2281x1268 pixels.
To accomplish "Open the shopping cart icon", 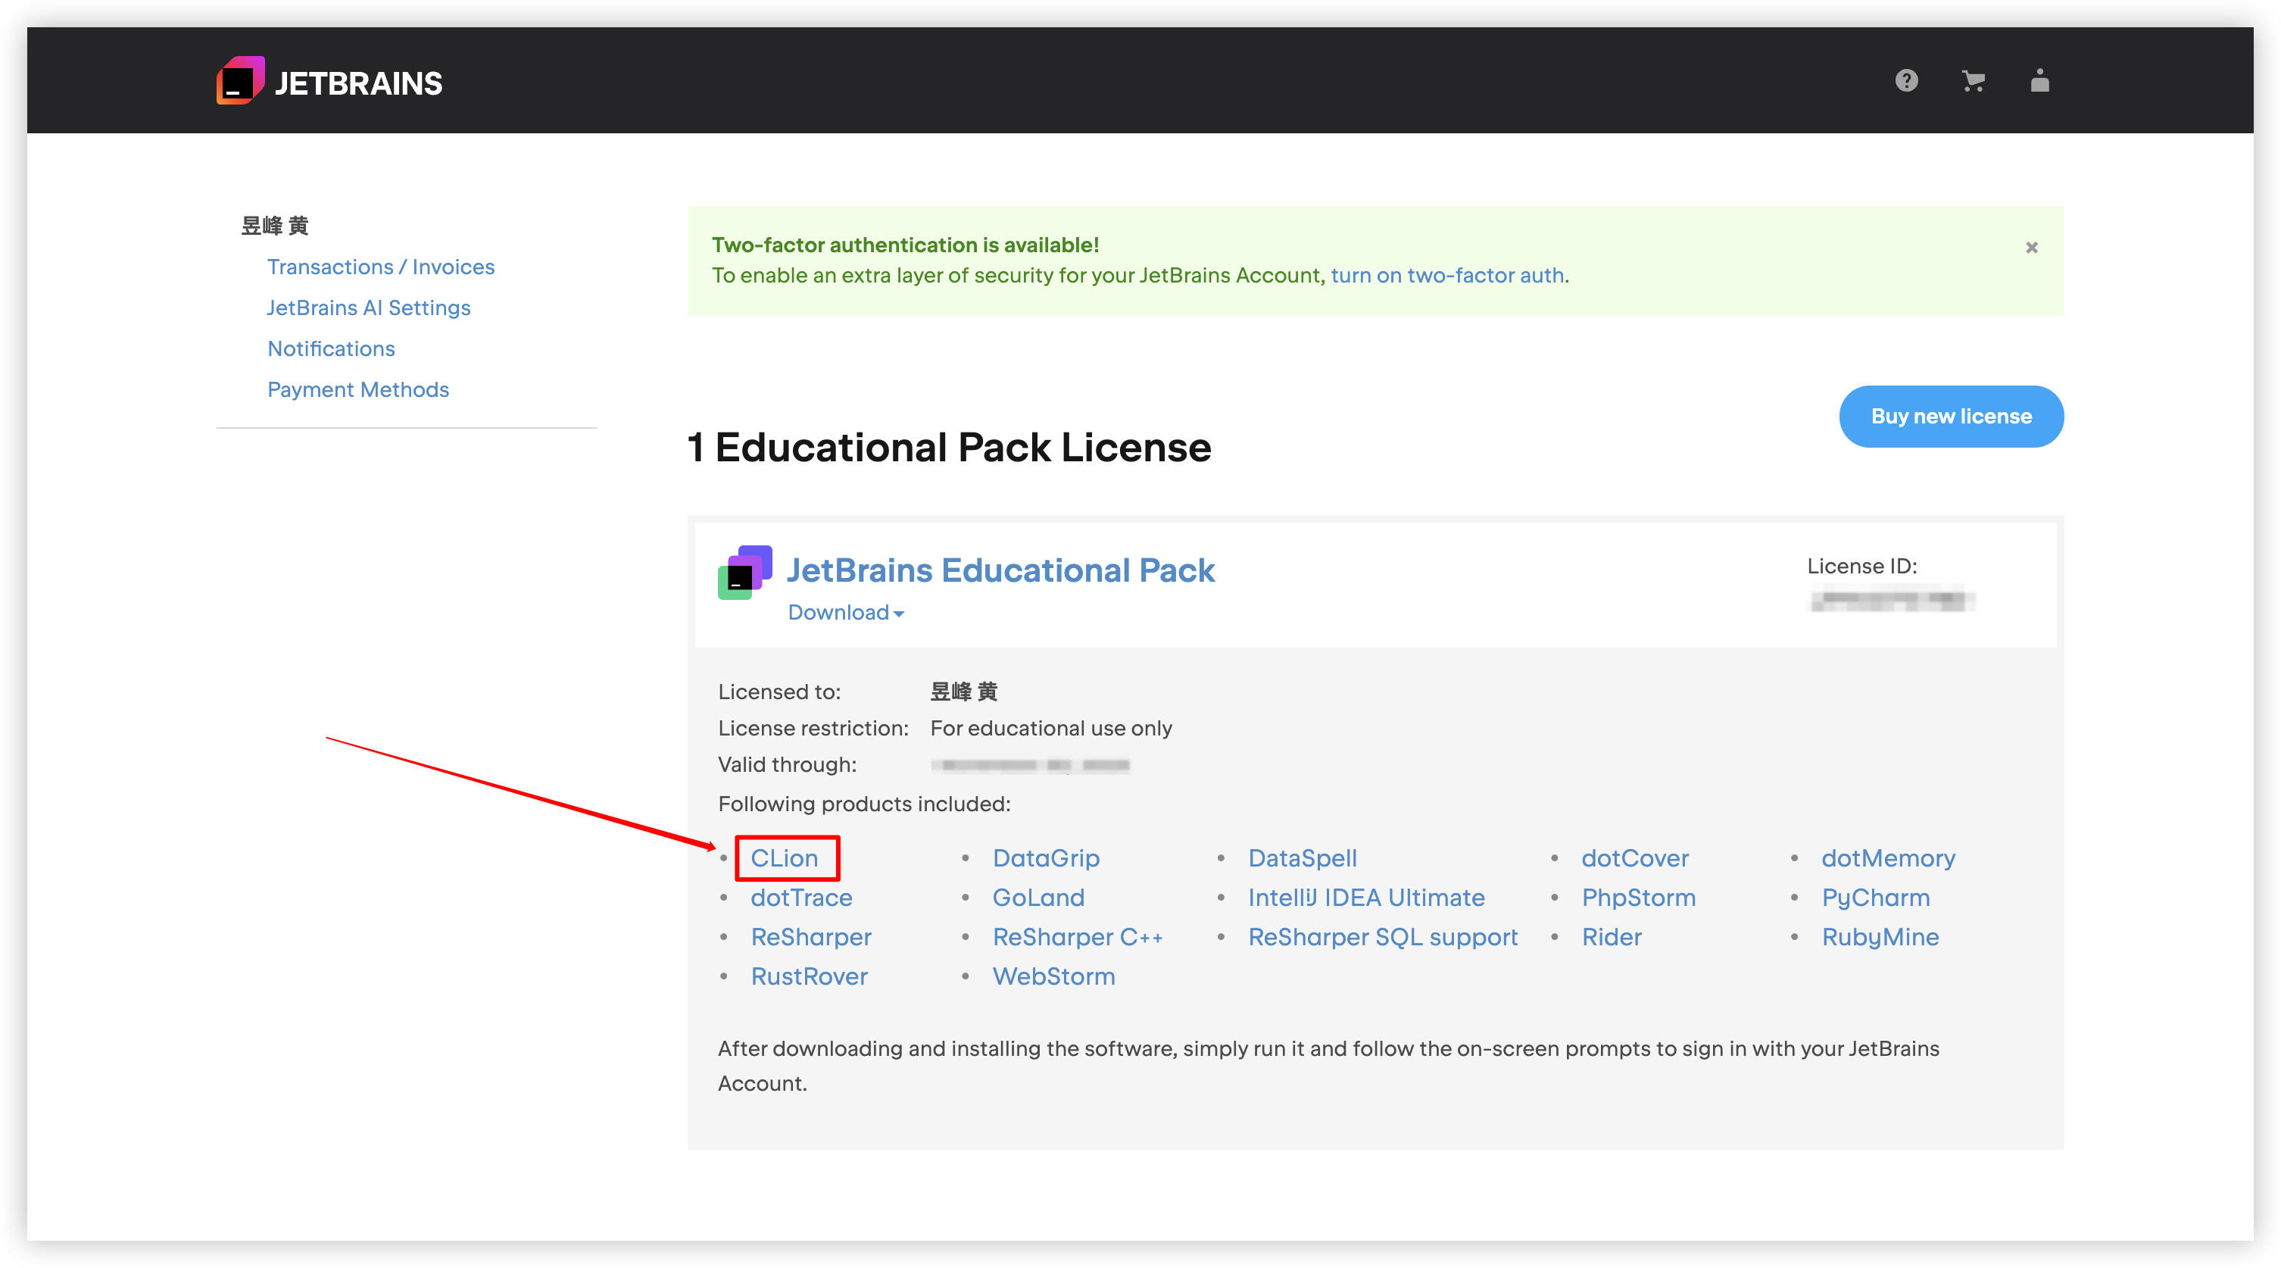I will 1973,82.
